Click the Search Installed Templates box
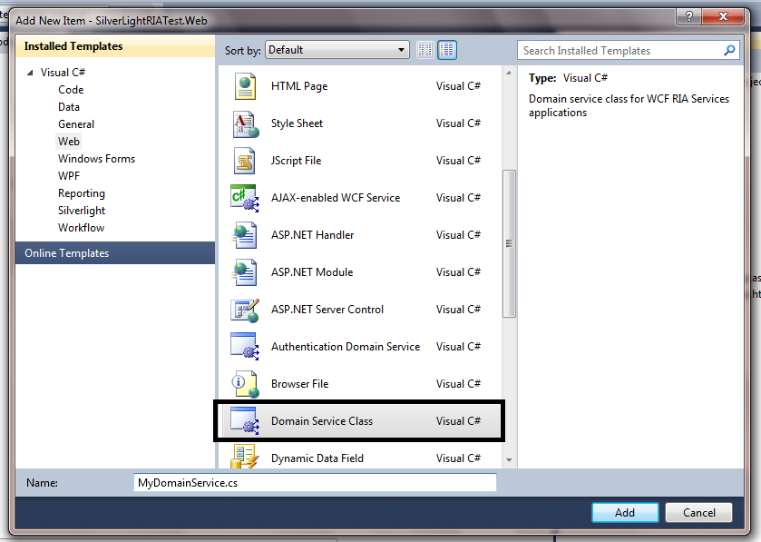The image size is (761, 542). coord(629,51)
